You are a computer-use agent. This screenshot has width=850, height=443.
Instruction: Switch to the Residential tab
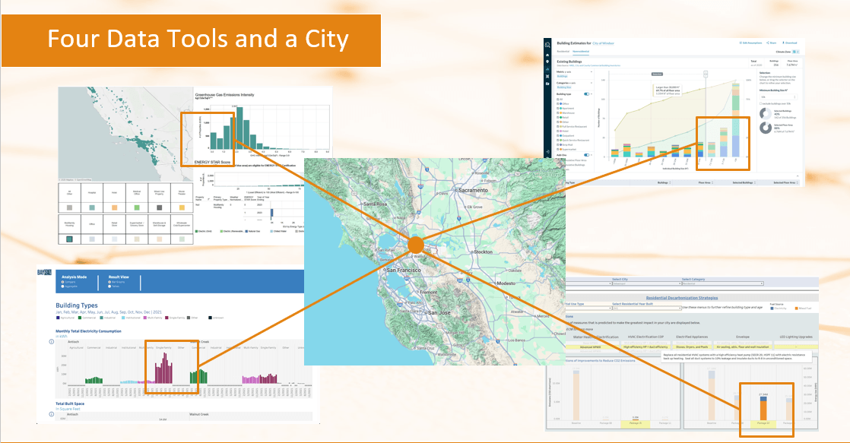[563, 51]
